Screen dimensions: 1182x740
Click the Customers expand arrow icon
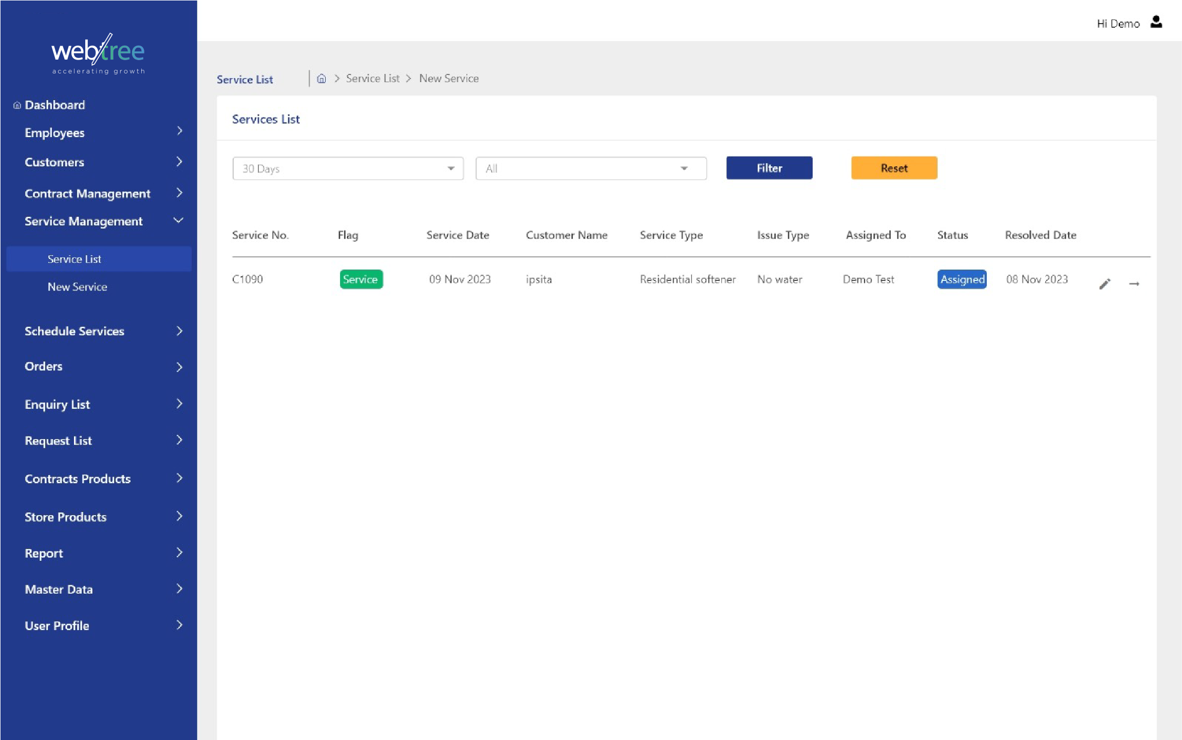(x=179, y=161)
